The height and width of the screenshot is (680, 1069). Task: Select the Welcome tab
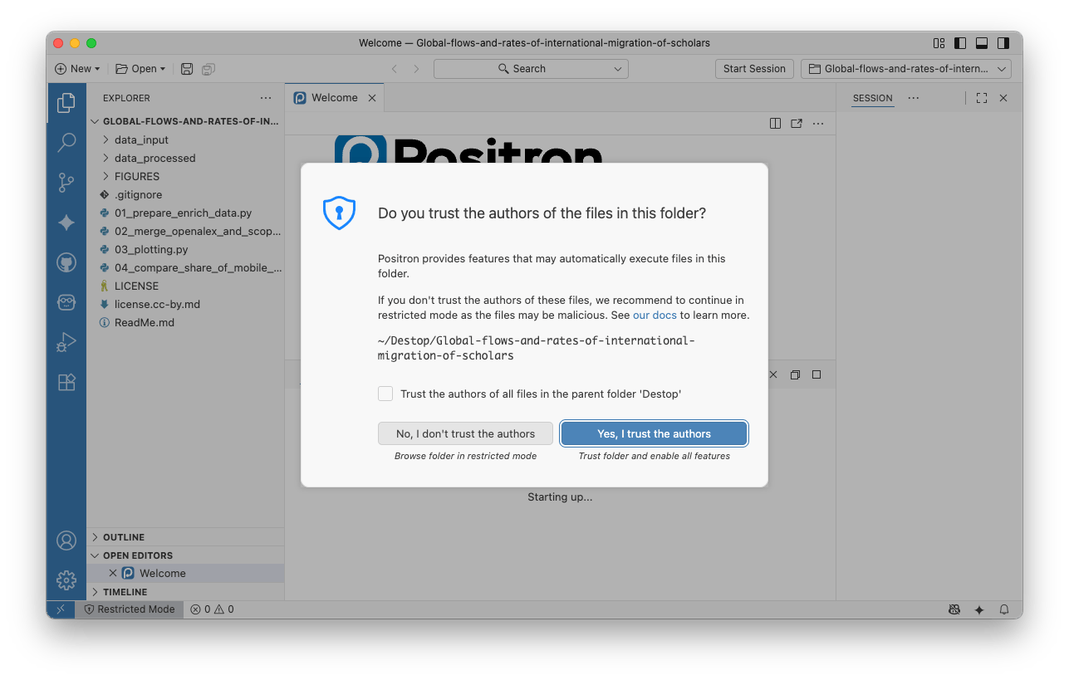tap(334, 98)
